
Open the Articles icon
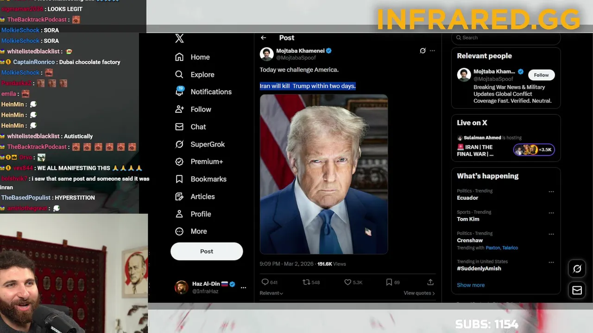(179, 197)
